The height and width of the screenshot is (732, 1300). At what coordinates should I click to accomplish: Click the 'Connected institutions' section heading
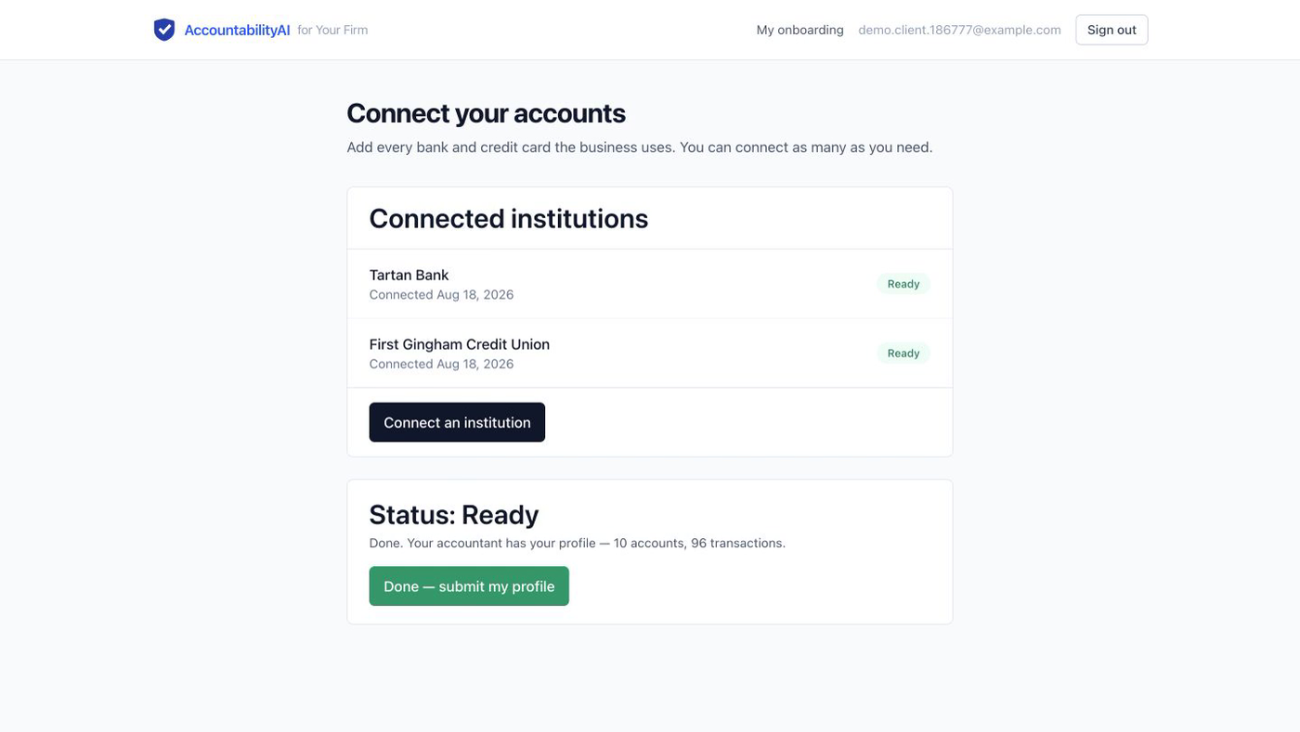pyautogui.click(x=508, y=218)
